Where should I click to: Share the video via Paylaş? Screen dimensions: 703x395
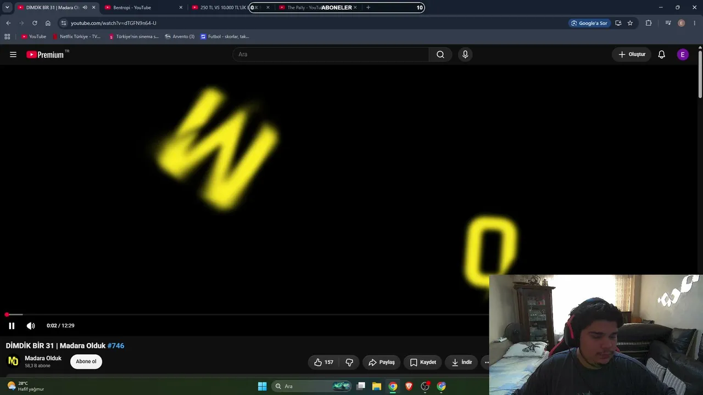coord(382,362)
